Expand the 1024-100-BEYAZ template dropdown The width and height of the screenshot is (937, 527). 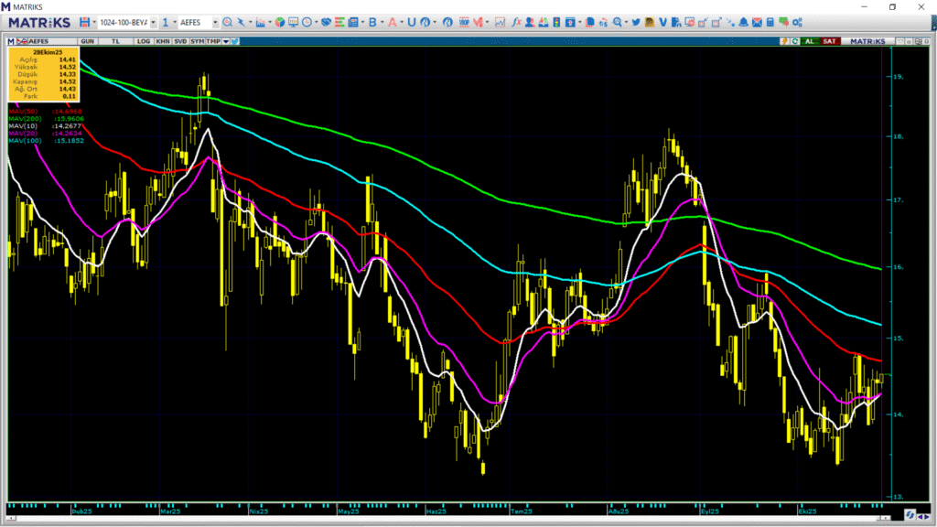click(152, 21)
